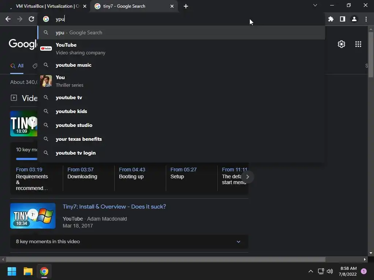
Task: Open 'Tiny7: Install & Overview' video link
Action: click(114, 207)
